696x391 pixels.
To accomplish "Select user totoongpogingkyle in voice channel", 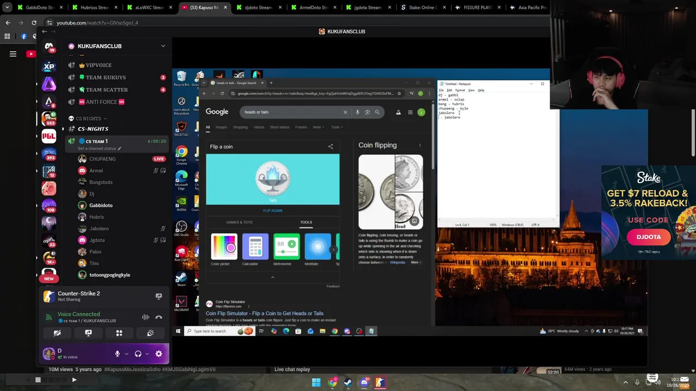I will tap(109, 275).
